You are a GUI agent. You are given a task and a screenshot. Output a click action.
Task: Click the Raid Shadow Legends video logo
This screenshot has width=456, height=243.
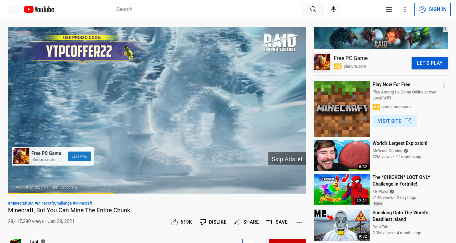(280, 42)
